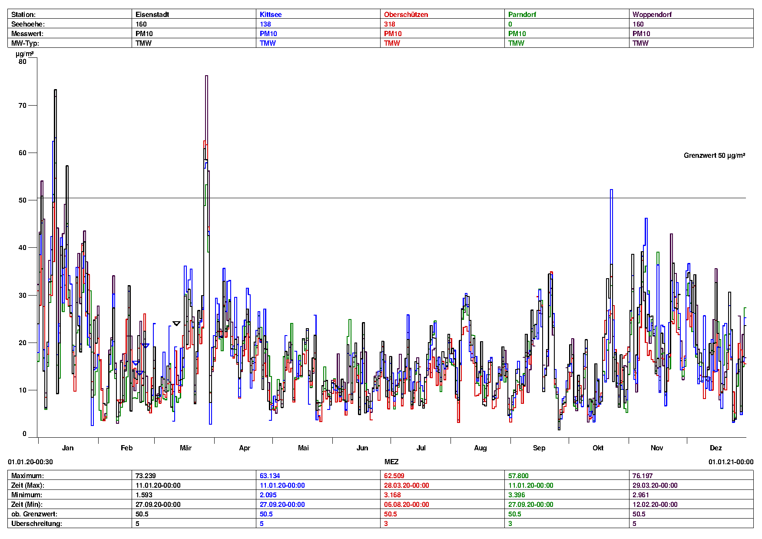This screenshot has width=762, height=539.
Task: Select the Kittsee station header
Action: tap(270, 14)
